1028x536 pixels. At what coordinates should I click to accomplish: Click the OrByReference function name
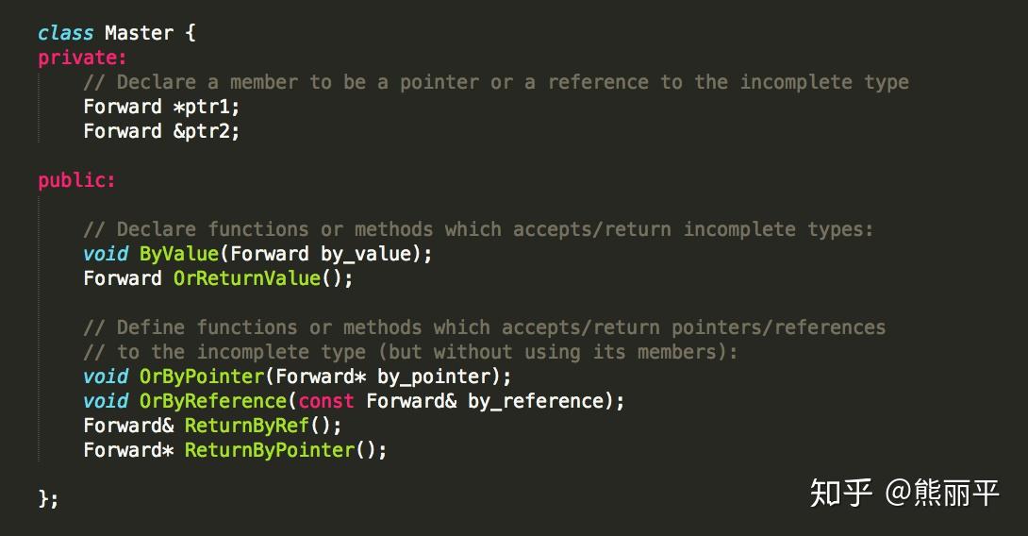(x=213, y=401)
